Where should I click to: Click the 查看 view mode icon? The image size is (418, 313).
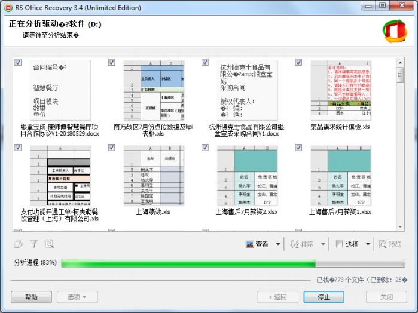tap(250, 244)
